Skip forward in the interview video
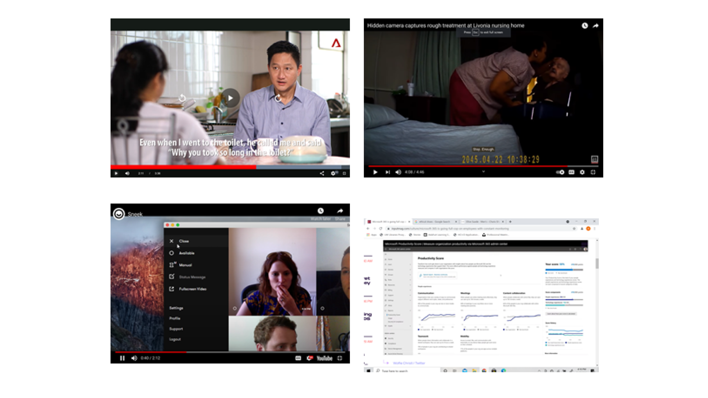Viewport: 708px width, 398px height. click(x=278, y=98)
